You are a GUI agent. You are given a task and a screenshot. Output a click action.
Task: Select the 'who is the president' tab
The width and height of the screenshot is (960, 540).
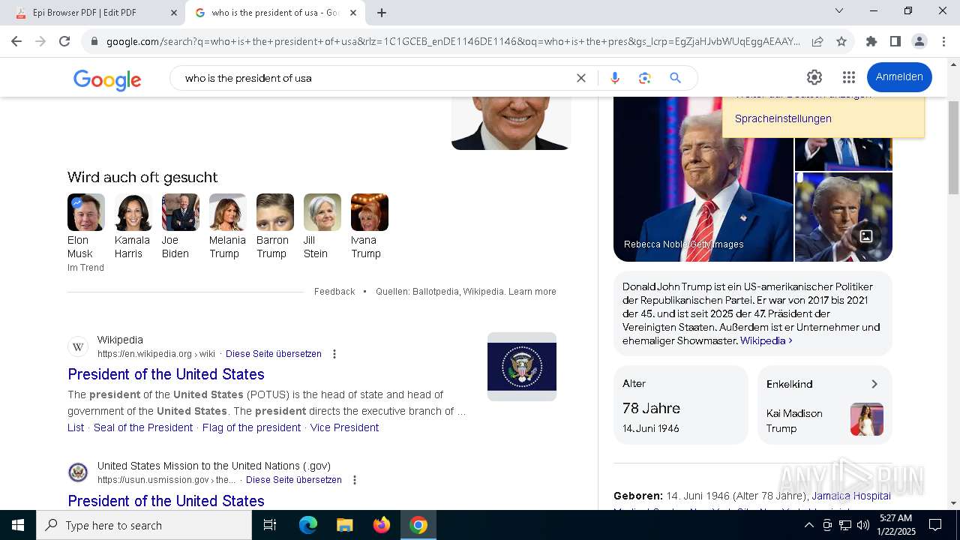click(x=274, y=13)
